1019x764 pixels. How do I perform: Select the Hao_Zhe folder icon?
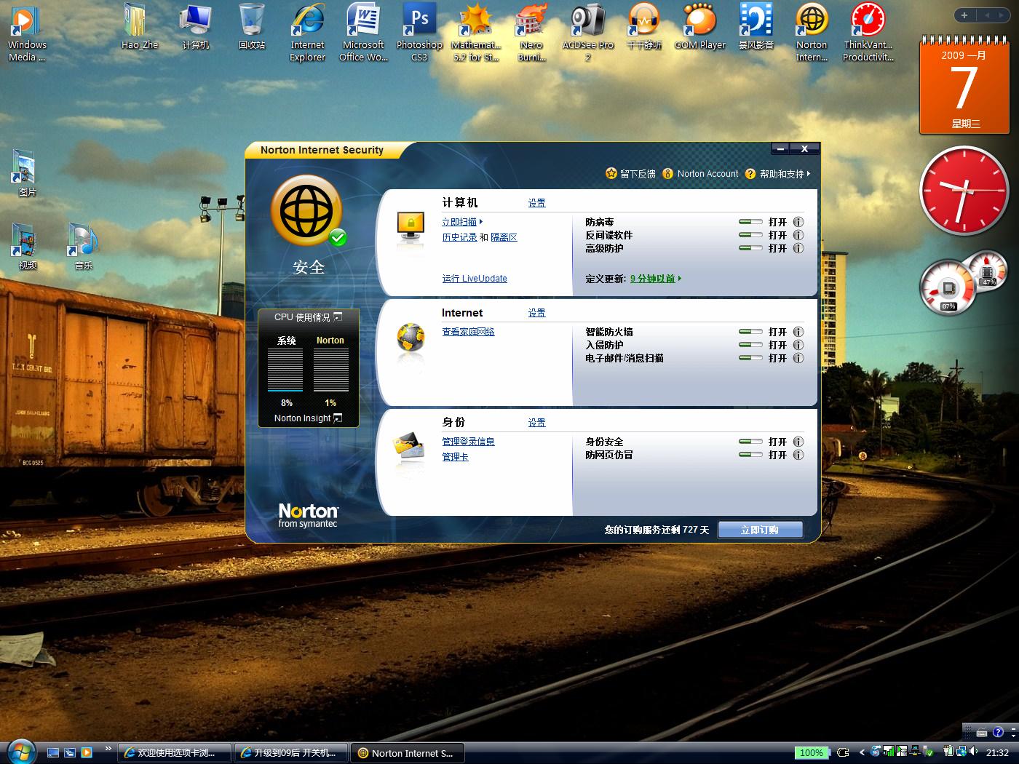point(139,26)
